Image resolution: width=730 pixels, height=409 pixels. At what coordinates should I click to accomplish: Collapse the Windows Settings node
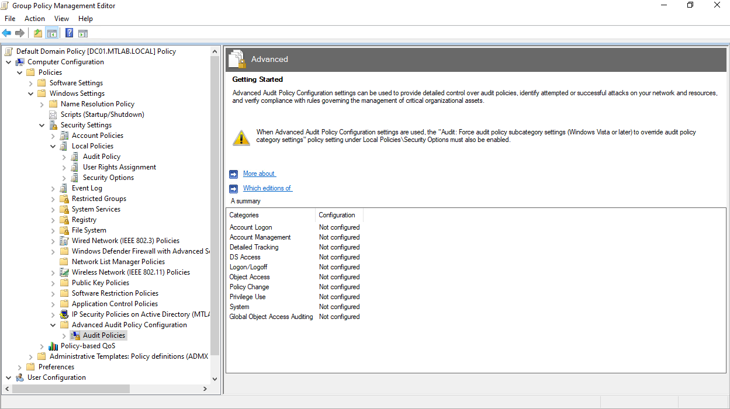(x=30, y=93)
